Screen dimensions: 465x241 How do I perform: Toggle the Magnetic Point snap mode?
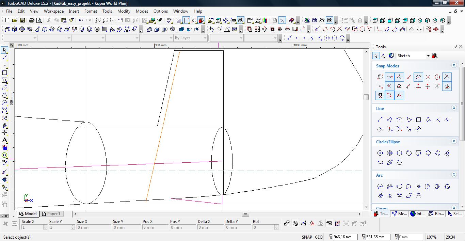380,96
